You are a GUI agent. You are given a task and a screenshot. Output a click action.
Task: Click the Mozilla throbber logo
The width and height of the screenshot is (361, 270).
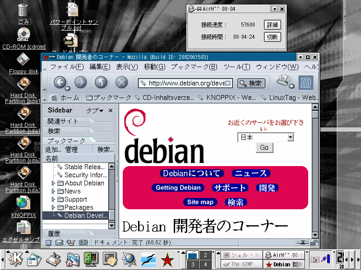(x=306, y=83)
